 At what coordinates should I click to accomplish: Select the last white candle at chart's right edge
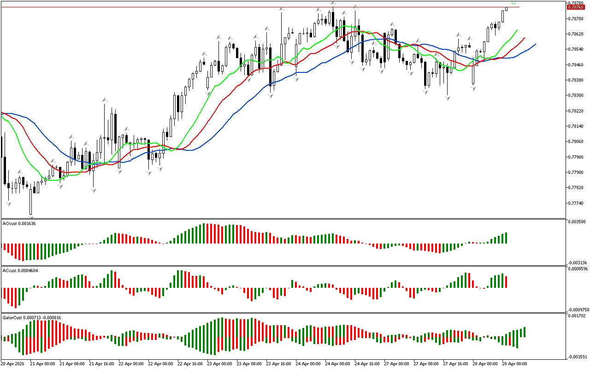coord(507,8)
